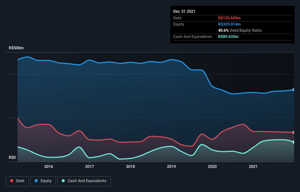Click the R$89.633m cash value
The image size is (300, 192).
[x=228, y=37]
